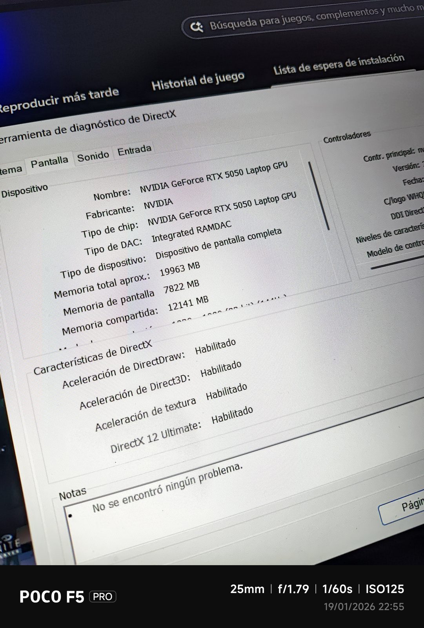Click 'No se encontró ningún problema.' note
The height and width of the screenshot is (628, 424).
pos(167,488)
